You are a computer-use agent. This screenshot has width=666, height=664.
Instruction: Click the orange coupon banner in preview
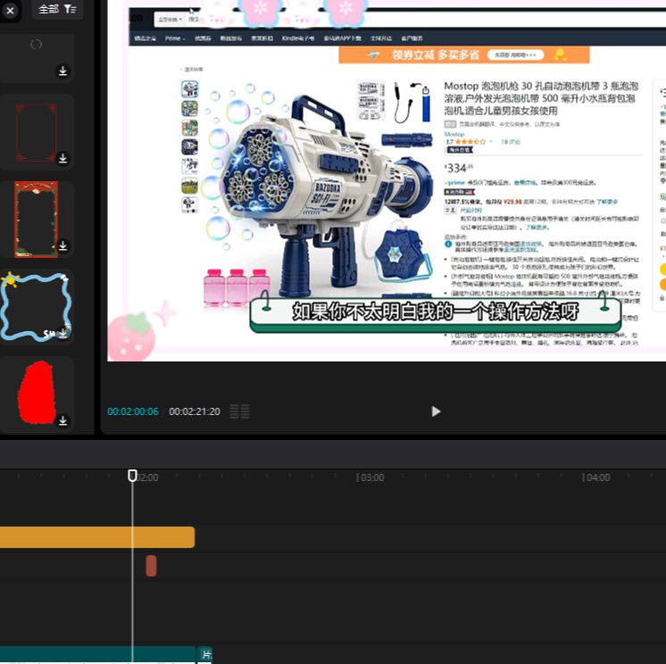(x=464, y=54)
